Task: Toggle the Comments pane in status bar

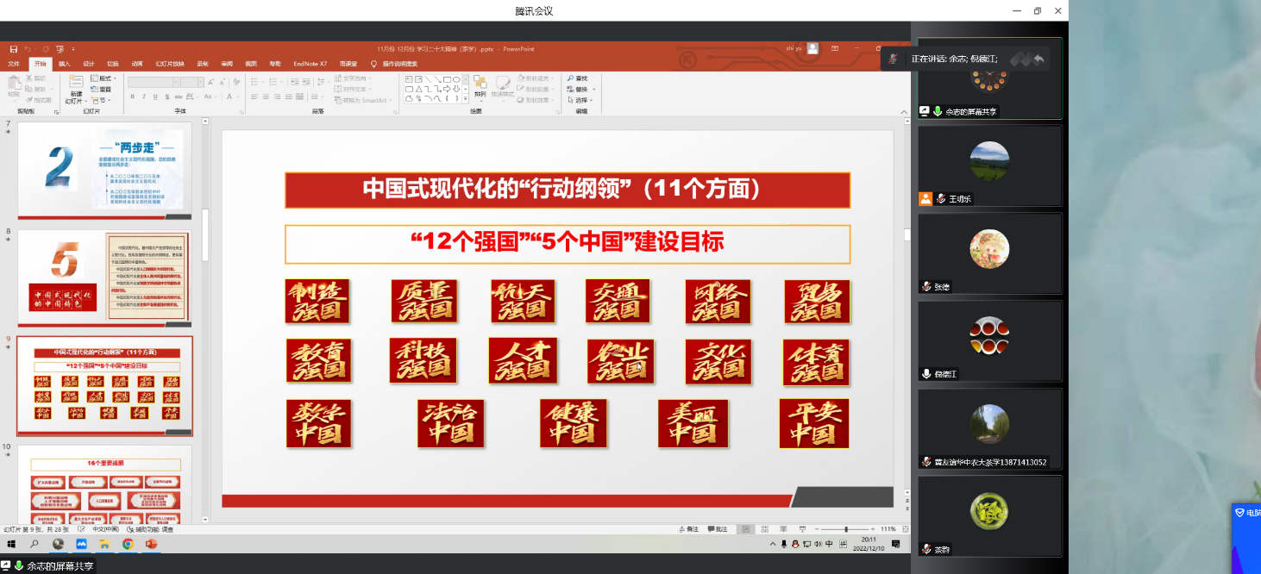Action: point(717,529)
